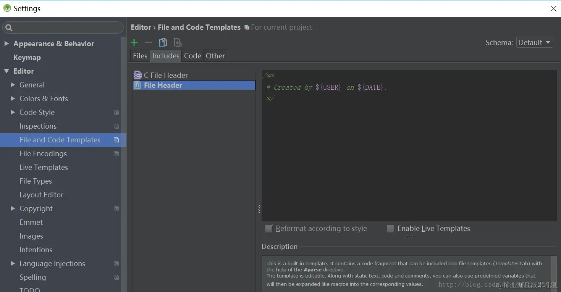Viewport: 561px width, 292px height.
Task: Add a new template with green plus icon
Action: (x=134, y=42)
